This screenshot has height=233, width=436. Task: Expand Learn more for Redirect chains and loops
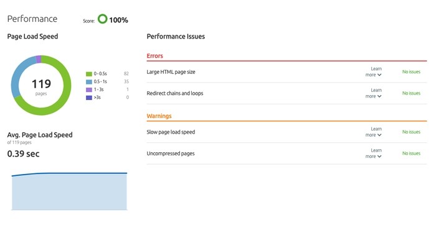tap(374, 93)
